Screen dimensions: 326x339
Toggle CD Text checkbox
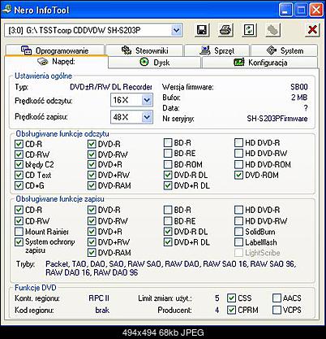click(19, 175)
